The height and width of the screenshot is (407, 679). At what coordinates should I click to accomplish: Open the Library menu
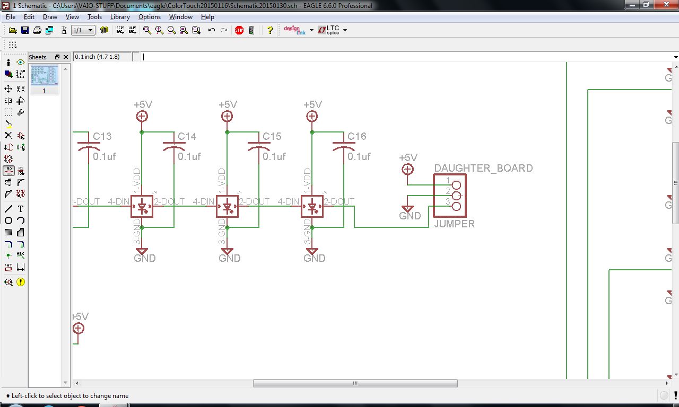(x=120, y=17)
